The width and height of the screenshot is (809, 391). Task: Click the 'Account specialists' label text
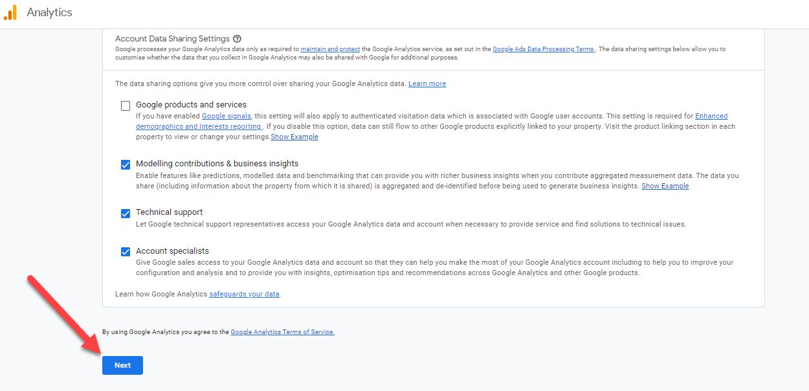click(172, 251)
